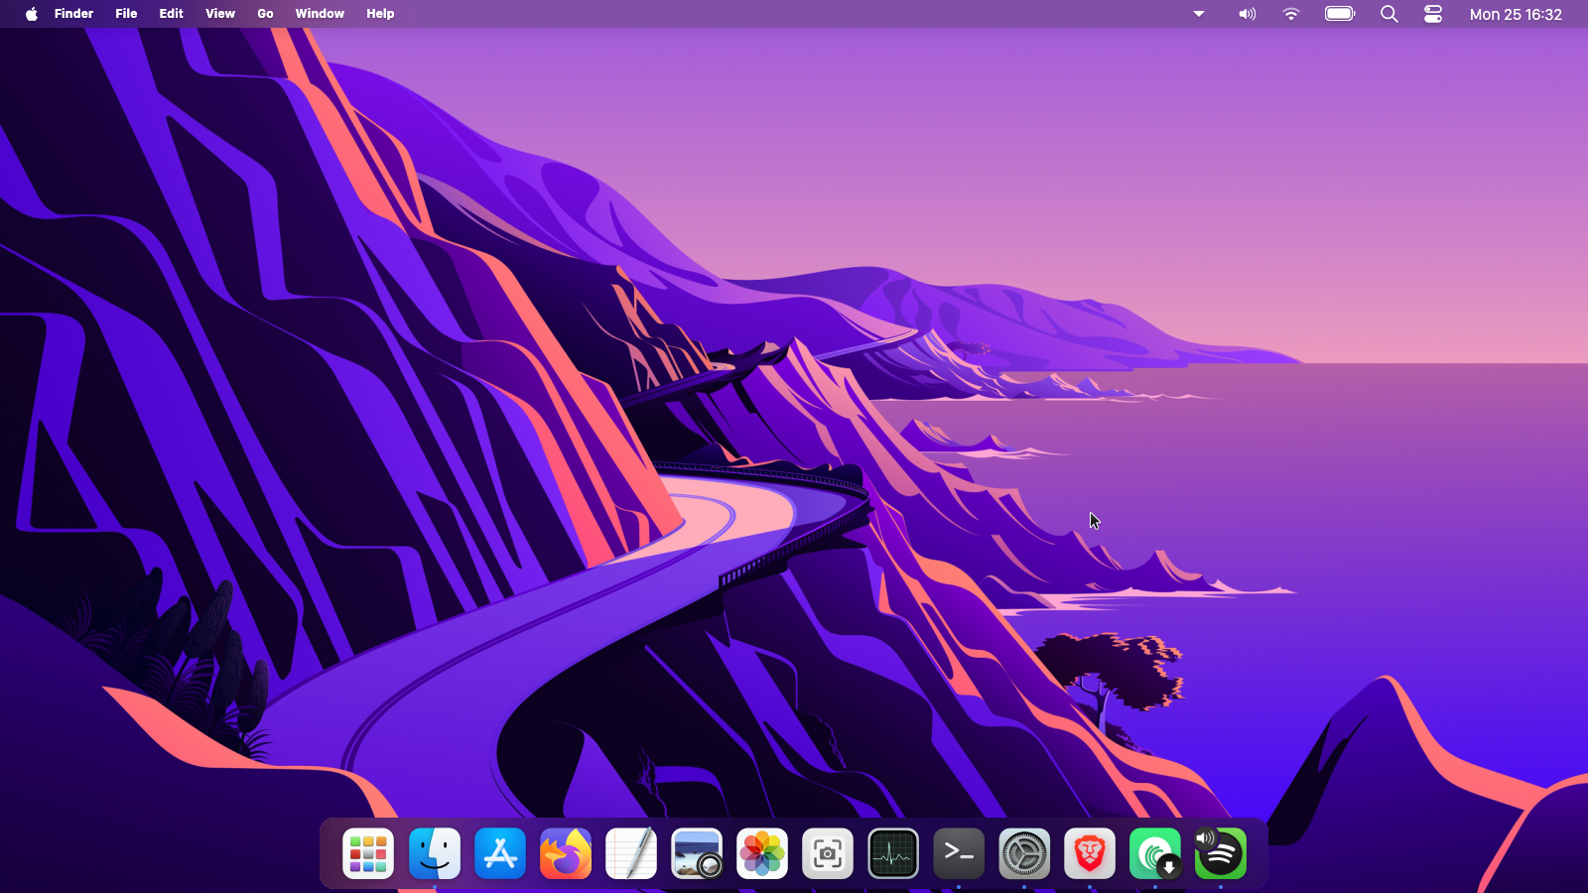Open the Window menu
This screenshot has height=893, width=1588.
[x=320, y=14]
